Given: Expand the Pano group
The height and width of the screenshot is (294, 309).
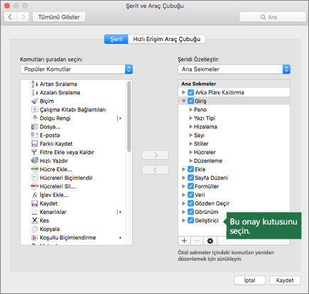Looking at the screenshot, I should point(191,110).
